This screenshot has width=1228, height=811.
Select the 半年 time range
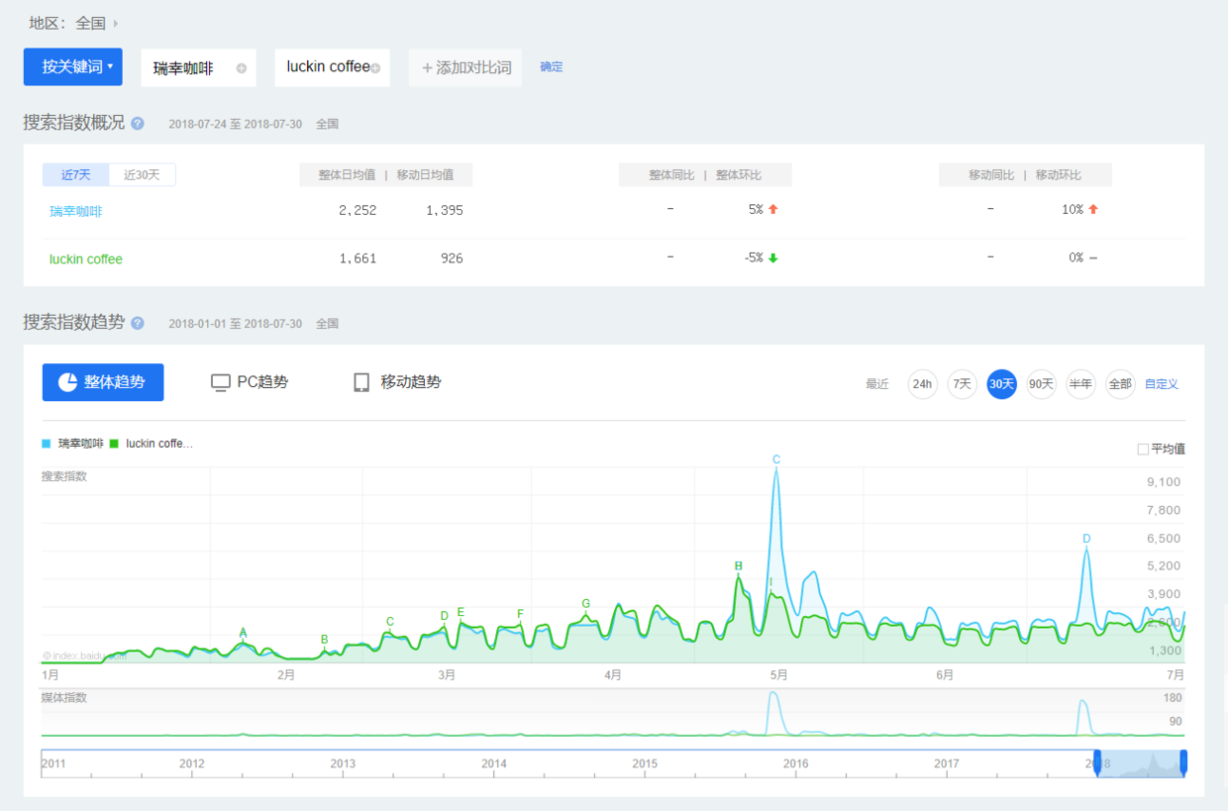(1080, 384)
